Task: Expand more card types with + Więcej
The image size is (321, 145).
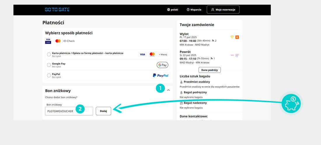Action: (x=163, y=54)
